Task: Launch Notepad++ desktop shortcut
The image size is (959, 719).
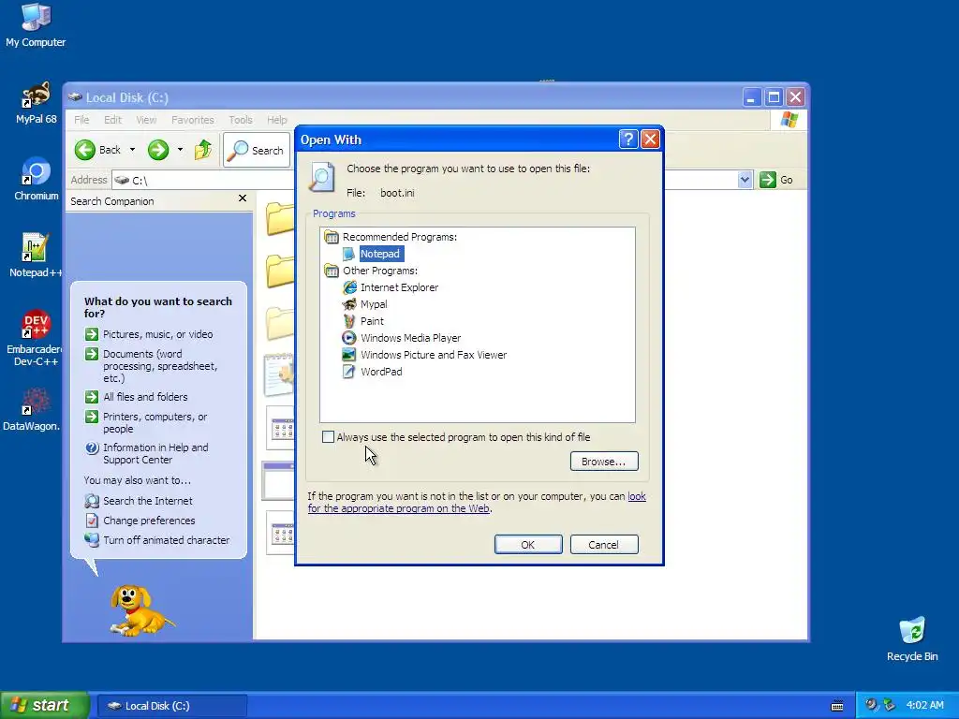Action: point(35,256)
